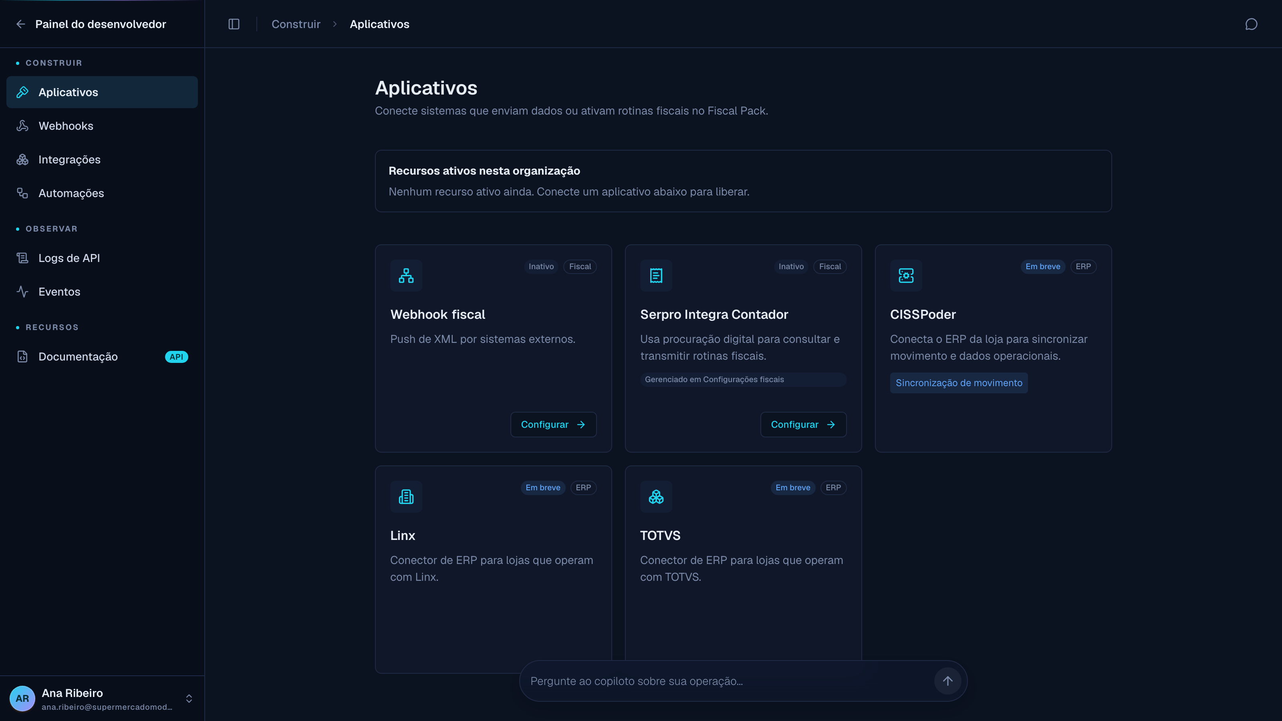The image size is (1282, 721).
Task: Click the Automações workflow icon in the sidebar
Action: [x=22, y=193]
